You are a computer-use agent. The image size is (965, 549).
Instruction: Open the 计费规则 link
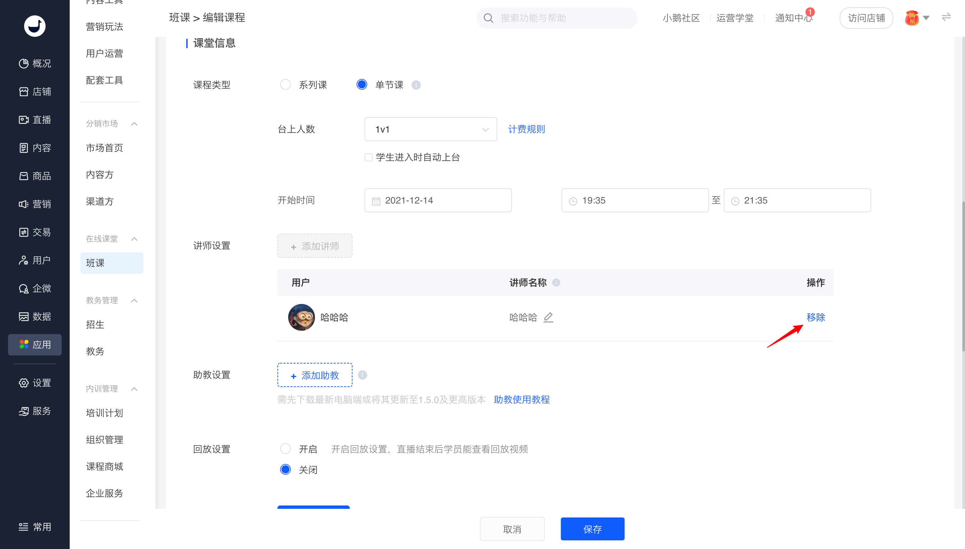click(526, 129)
